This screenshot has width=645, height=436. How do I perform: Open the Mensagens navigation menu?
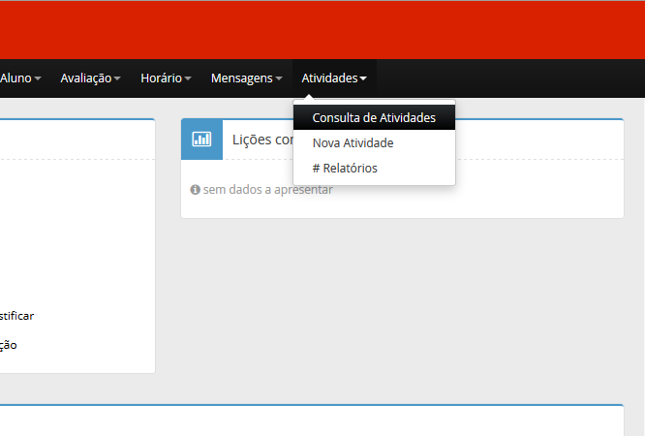pos(242,78)
